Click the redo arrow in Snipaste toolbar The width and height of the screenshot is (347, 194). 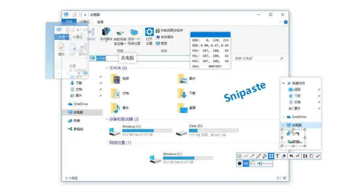click(298, 156)
